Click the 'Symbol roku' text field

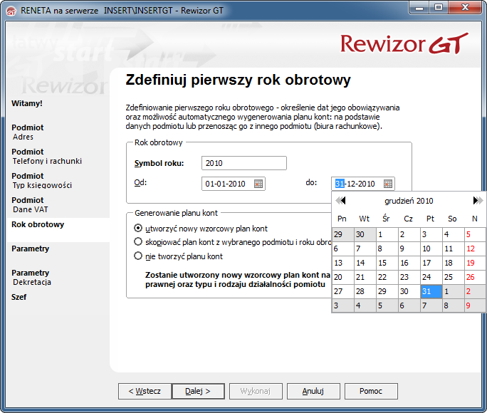point(243,163)
